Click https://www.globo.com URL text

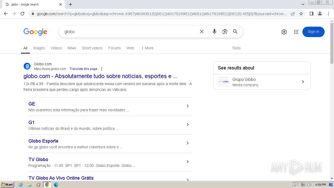(x=50, y=69)
